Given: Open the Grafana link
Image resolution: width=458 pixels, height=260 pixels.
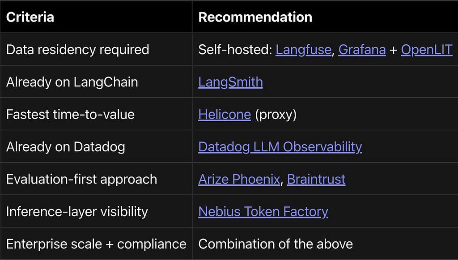Looking at the screenshot, I should [362, 50].
